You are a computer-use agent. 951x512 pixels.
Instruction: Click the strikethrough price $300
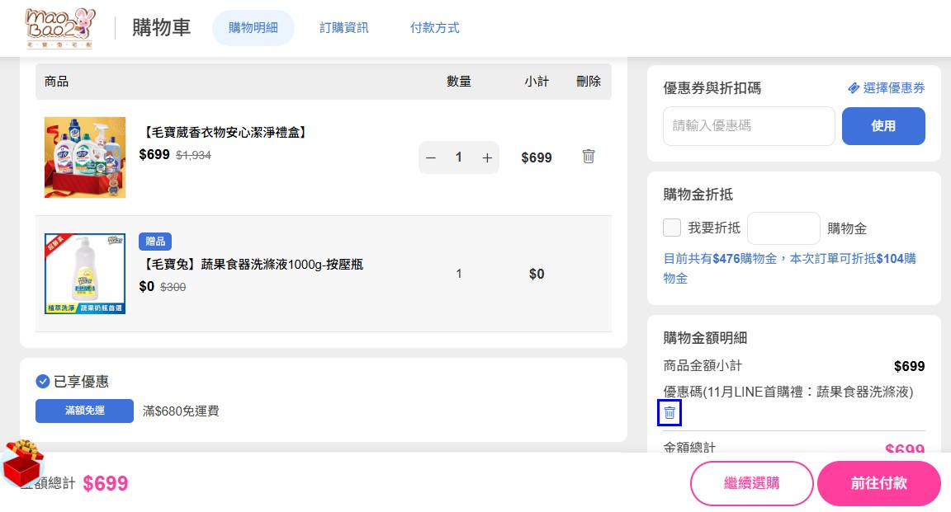[x=173, y=287]
